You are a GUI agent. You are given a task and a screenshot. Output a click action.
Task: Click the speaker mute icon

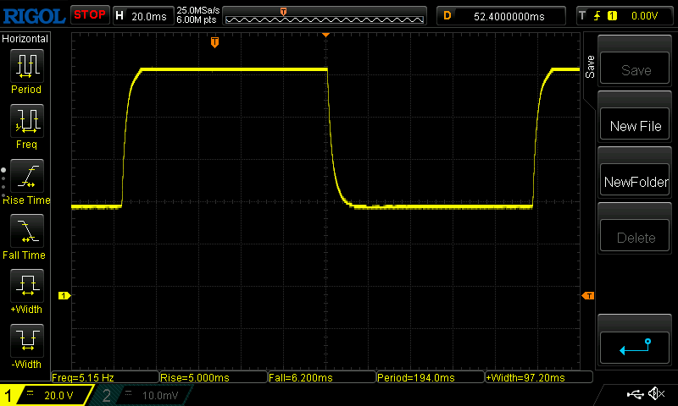[655, 394]
